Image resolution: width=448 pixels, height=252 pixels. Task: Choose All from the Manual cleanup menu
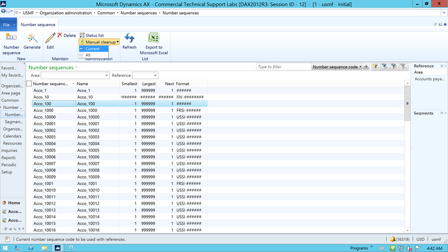pos(88,55)
